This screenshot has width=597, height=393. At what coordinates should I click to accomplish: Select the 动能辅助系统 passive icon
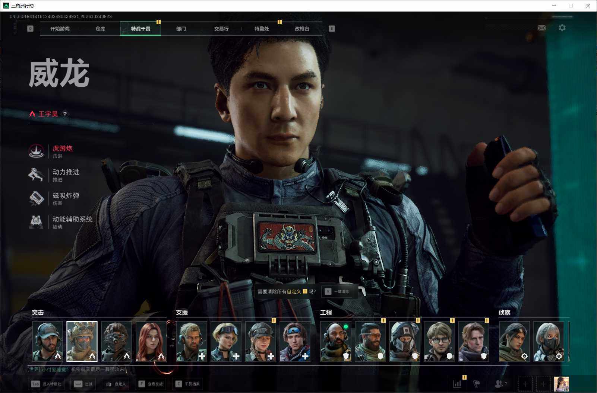36,222
